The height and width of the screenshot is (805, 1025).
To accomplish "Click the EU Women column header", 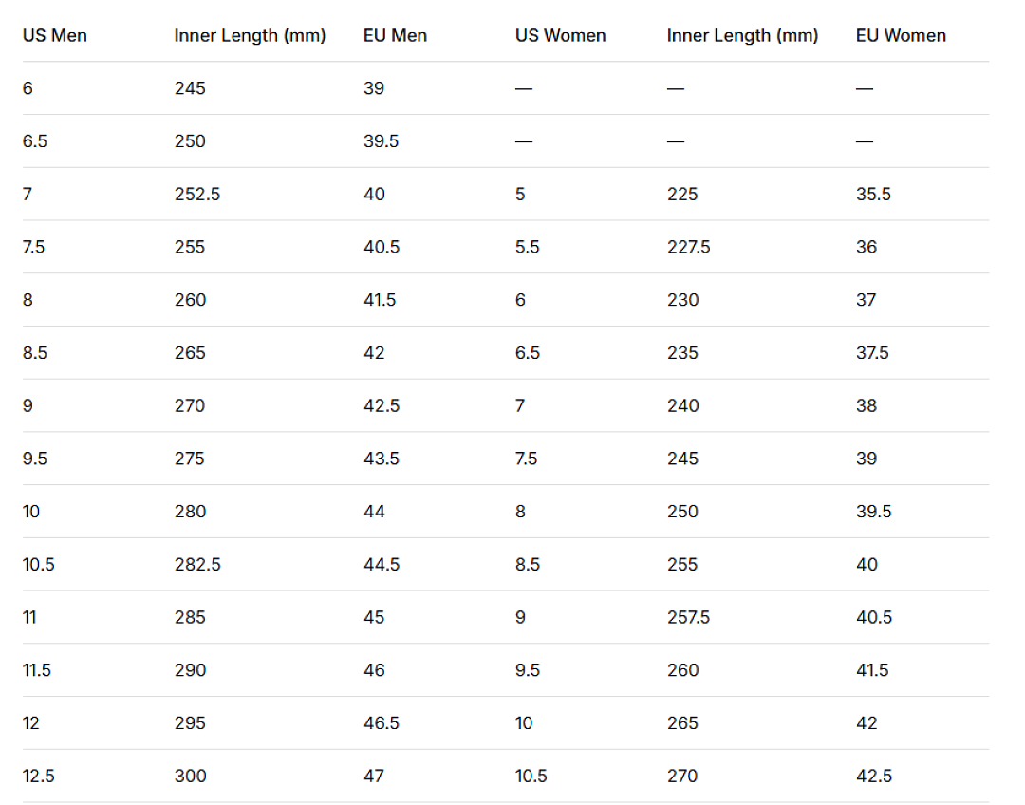I will tap(901, 35).
